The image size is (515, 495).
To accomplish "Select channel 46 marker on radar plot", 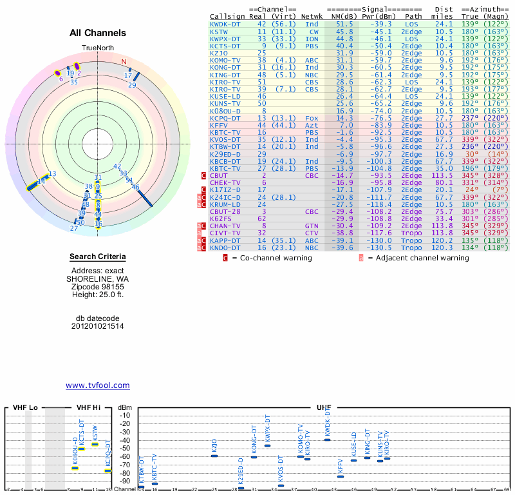I will point(135,188).
